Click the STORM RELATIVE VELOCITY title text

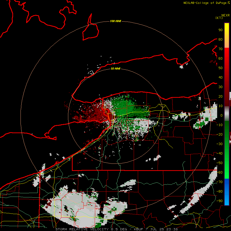(82, 229)
